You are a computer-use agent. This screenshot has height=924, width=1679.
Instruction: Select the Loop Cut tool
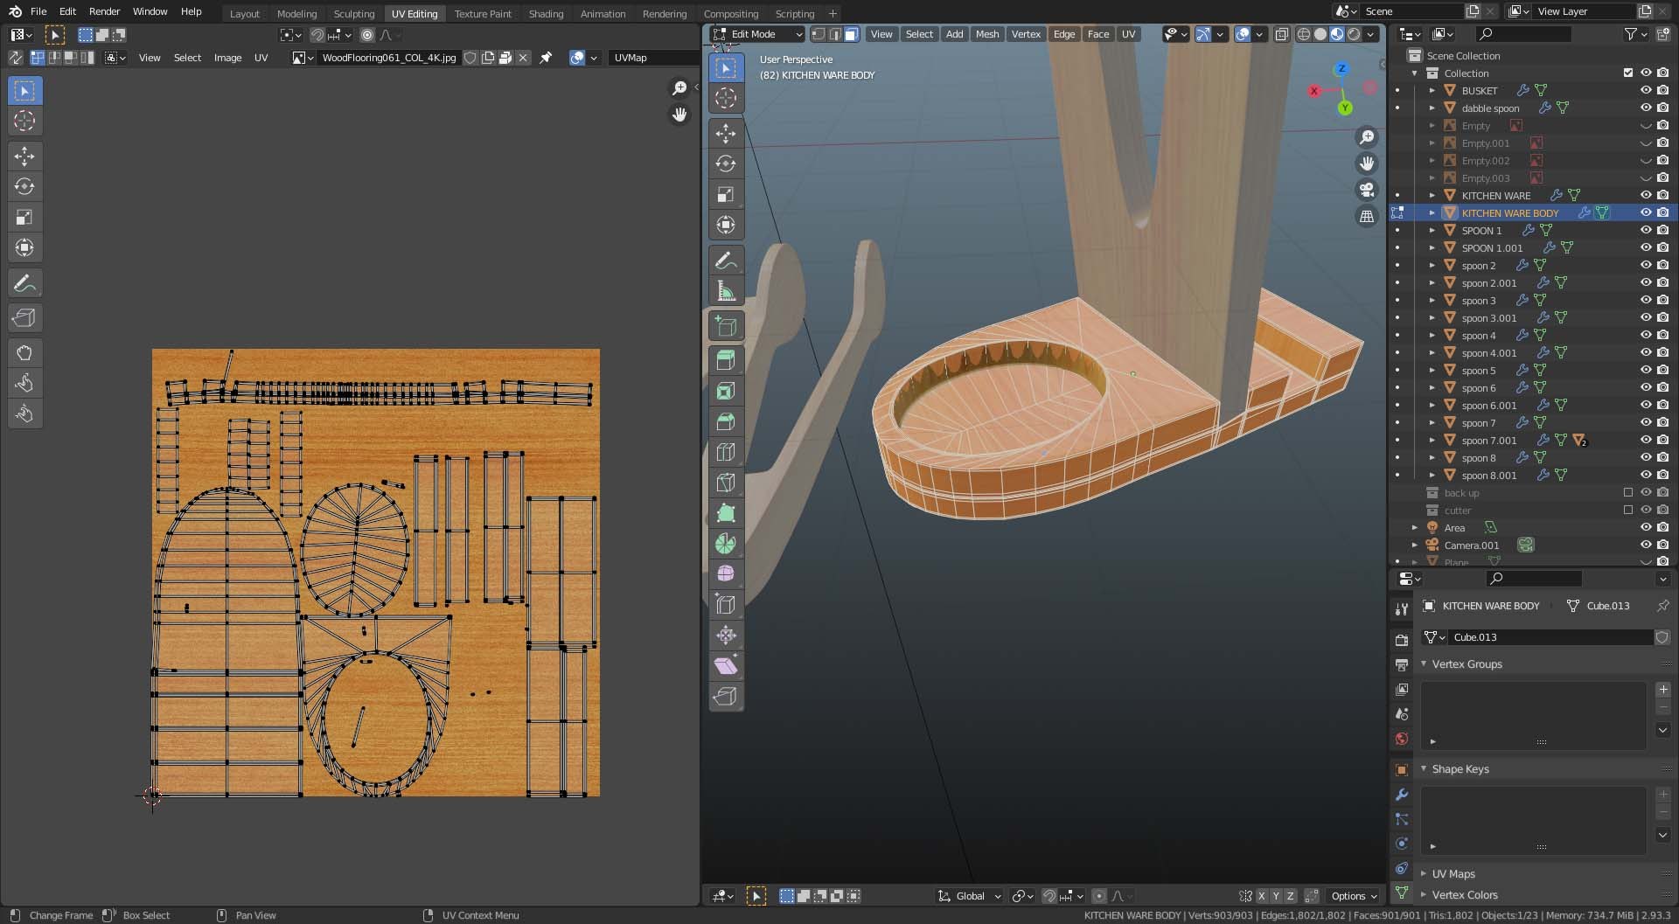726,452
